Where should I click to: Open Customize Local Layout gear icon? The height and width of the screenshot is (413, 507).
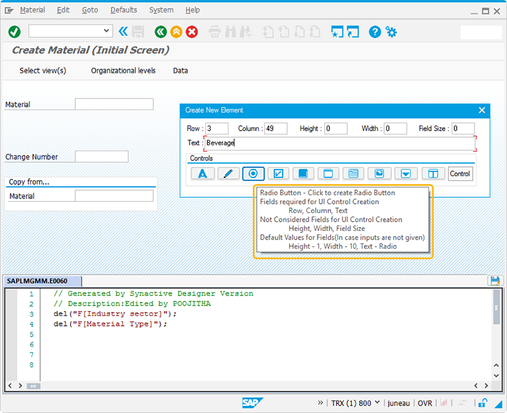click(391, 32)
